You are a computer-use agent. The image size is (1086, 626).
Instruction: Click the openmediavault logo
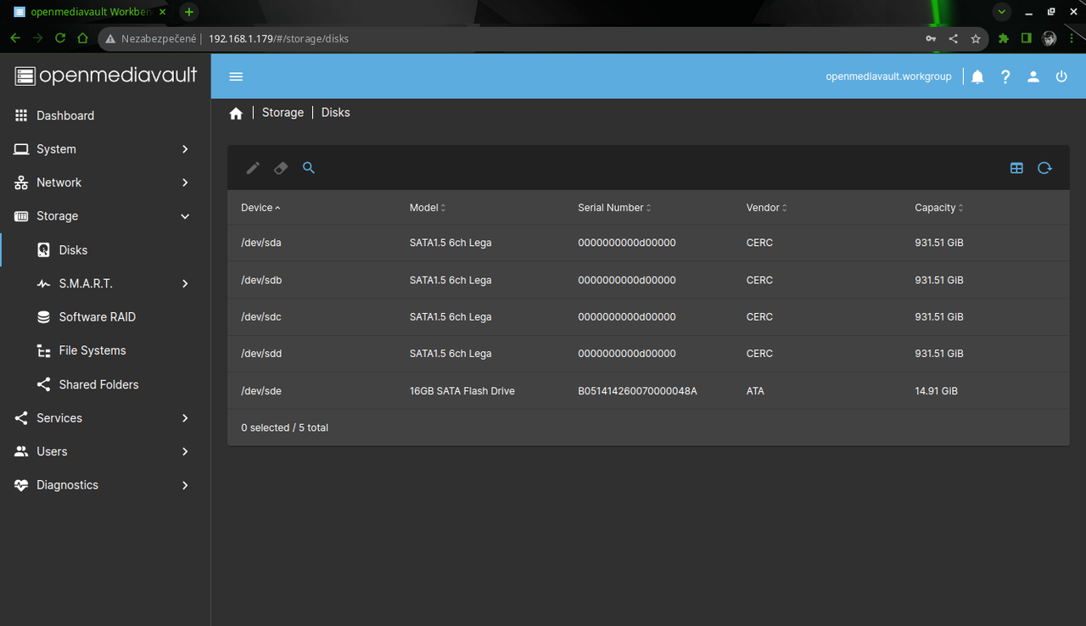(106, 75)
